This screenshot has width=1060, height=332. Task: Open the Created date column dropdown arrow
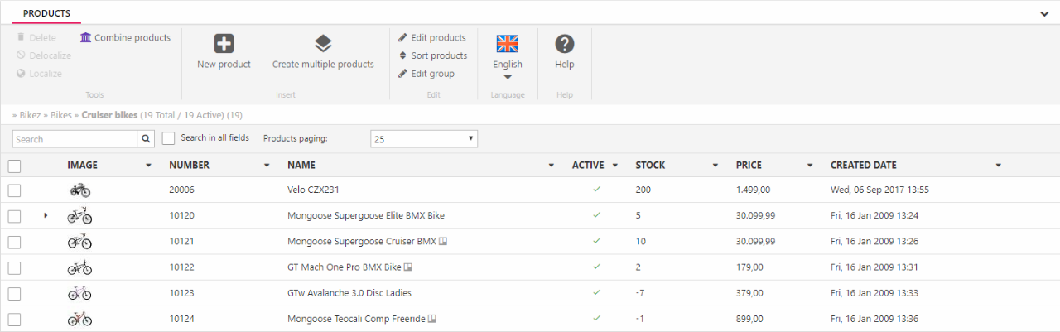999,166
